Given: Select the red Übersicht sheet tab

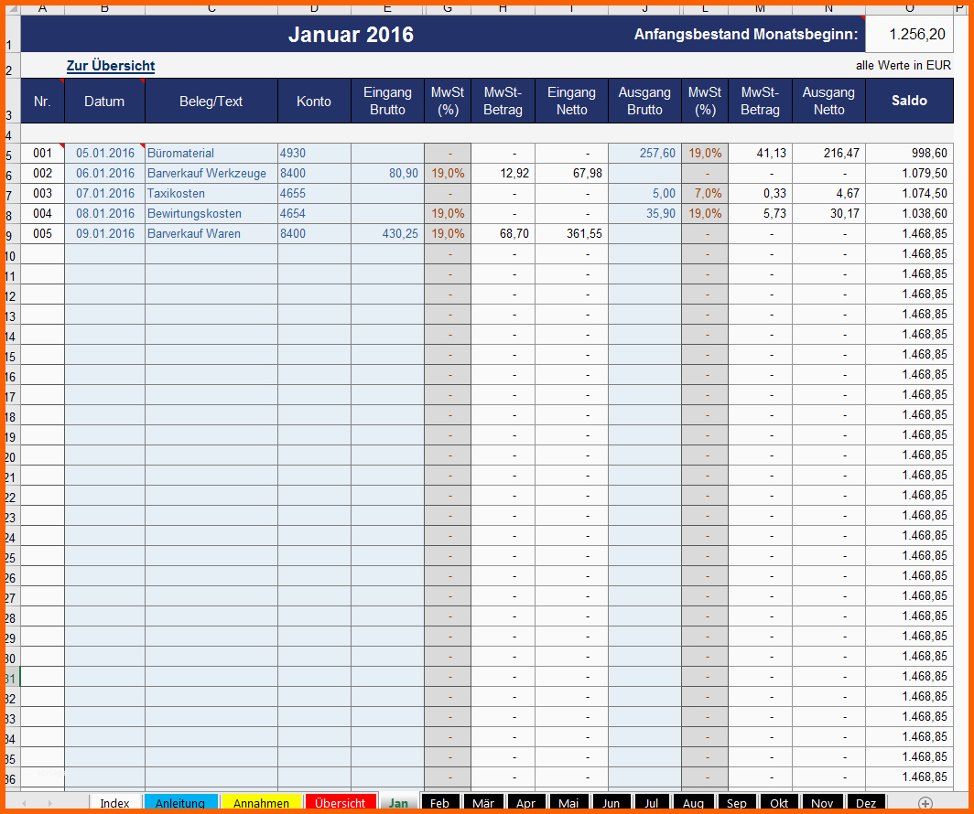Looking at the screenshot, I should pos(340,803).
